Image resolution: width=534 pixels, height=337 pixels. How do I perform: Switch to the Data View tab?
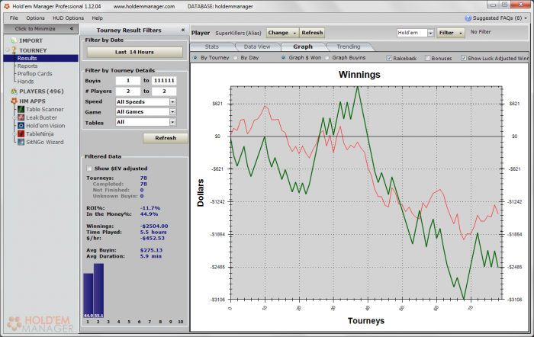(257, 47)
